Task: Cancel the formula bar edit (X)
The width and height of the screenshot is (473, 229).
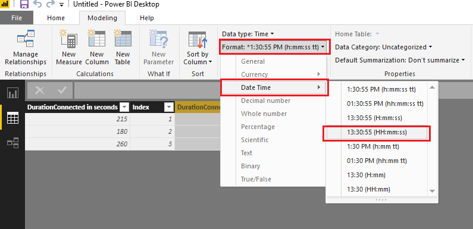Action: point(40,90)
